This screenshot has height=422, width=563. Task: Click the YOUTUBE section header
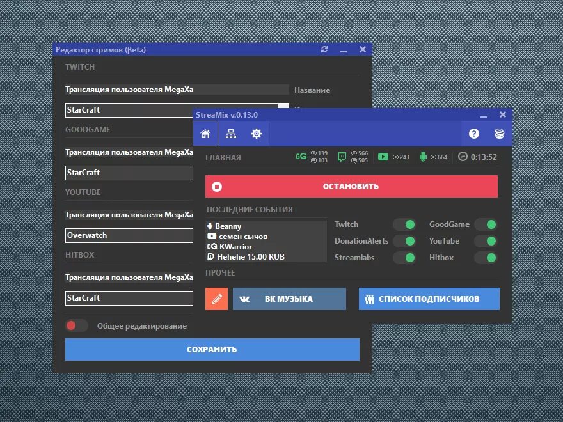[x=83, y=192]
